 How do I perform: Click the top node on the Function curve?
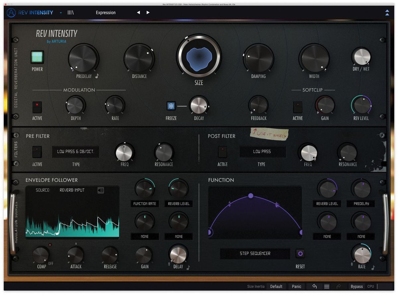251,196
